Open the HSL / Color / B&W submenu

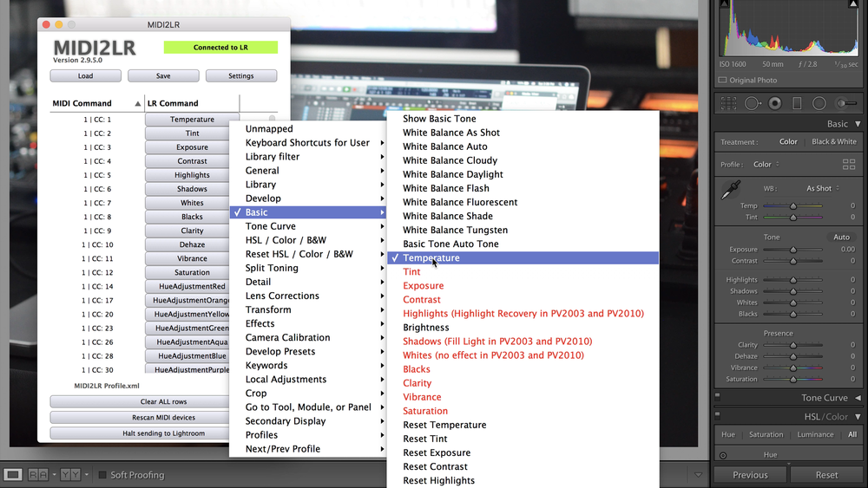point(308,240)
